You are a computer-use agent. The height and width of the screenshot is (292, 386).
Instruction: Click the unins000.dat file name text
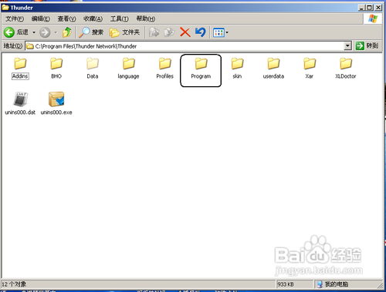(20, 112)
